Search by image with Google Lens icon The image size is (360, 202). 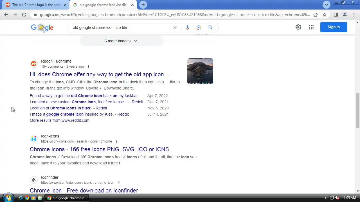tap(199, 27)
